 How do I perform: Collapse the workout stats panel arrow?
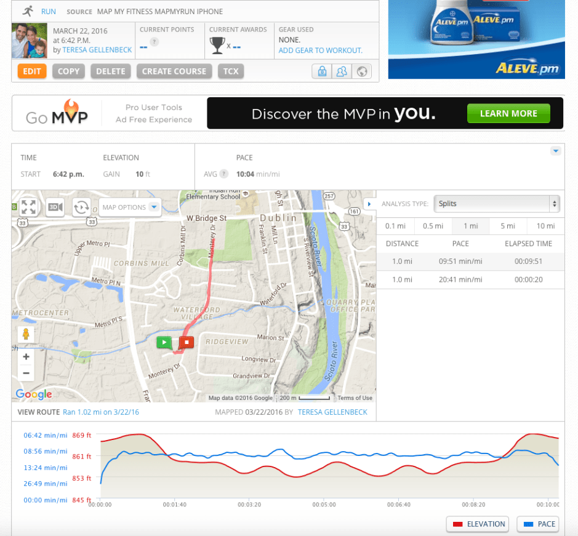pos(555,151)
